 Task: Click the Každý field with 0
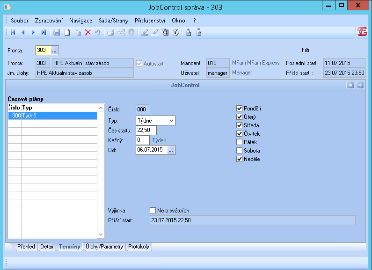[143, 140]
